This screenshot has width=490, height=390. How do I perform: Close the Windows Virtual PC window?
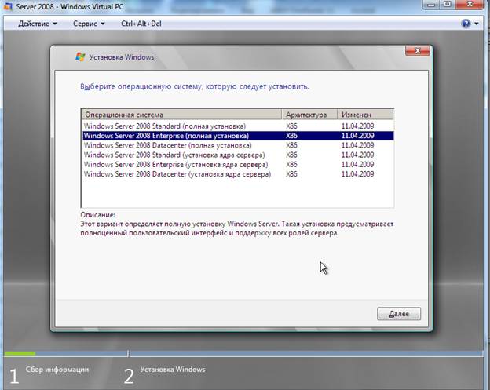click(470, 5)
